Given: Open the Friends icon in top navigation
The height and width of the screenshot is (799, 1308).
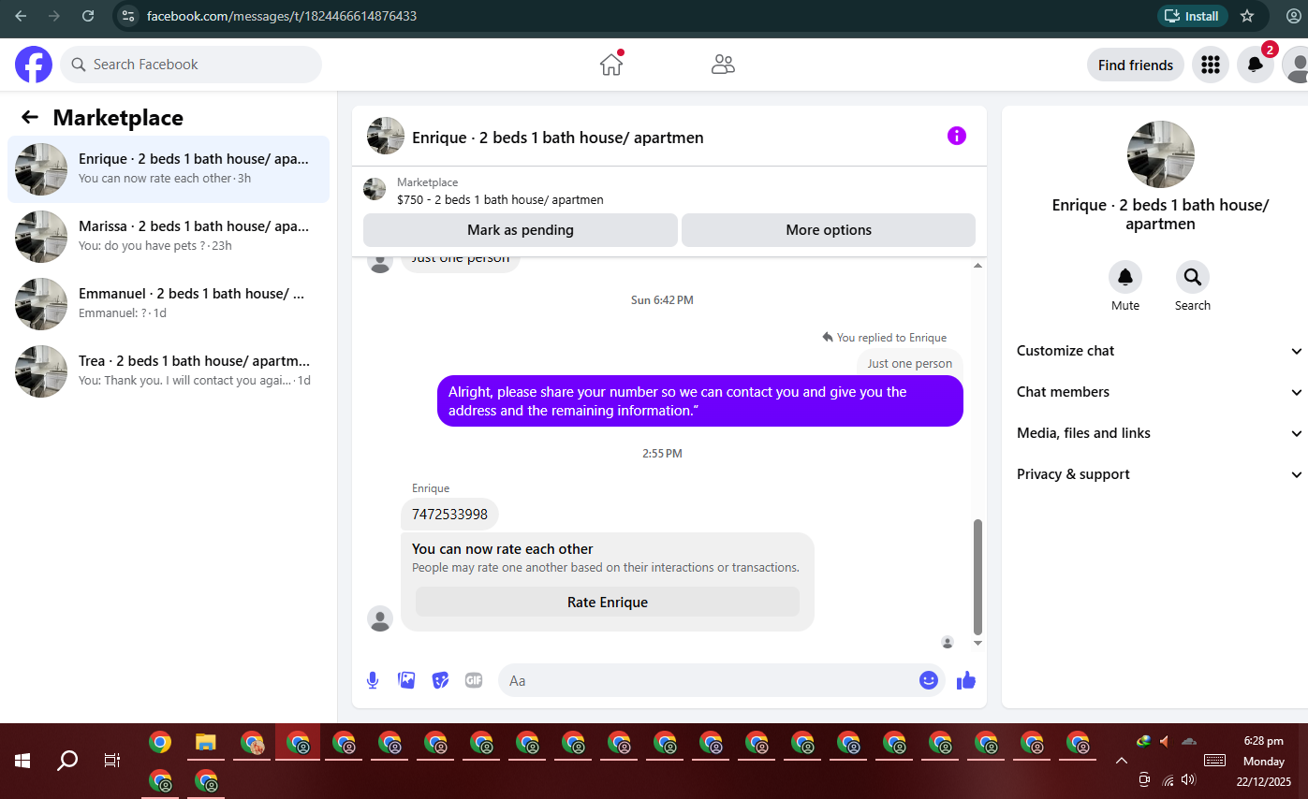Looking at the screenshot, I should coord(723,65).
